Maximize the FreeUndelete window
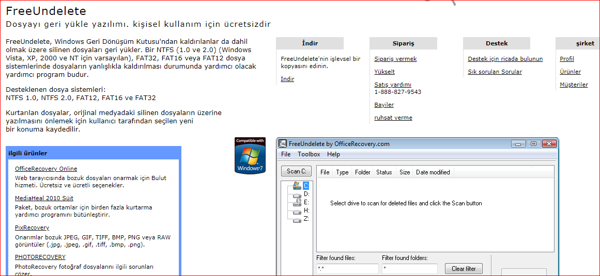 click(533, 144)
